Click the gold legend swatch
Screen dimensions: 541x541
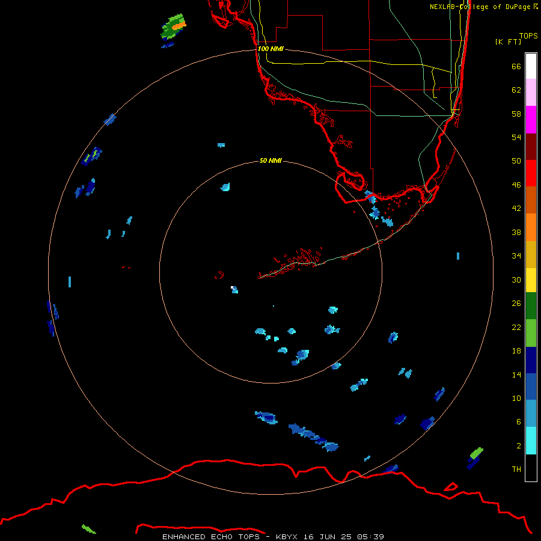531,254
